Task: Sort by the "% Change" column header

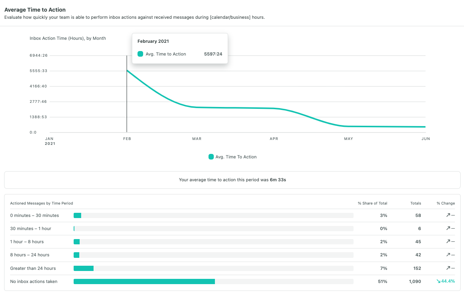Action: (445, 203)
